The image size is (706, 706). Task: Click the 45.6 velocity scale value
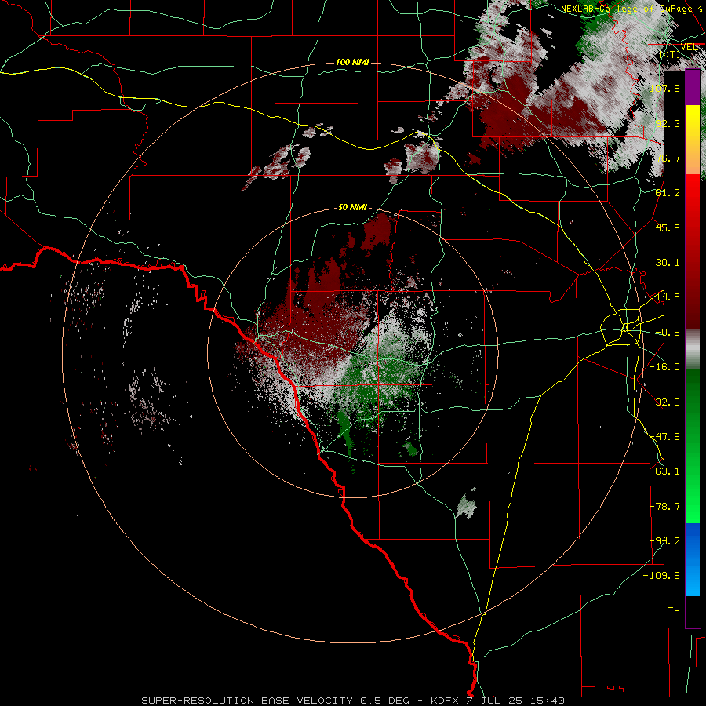pyautogui.click(x=668, y=227)
